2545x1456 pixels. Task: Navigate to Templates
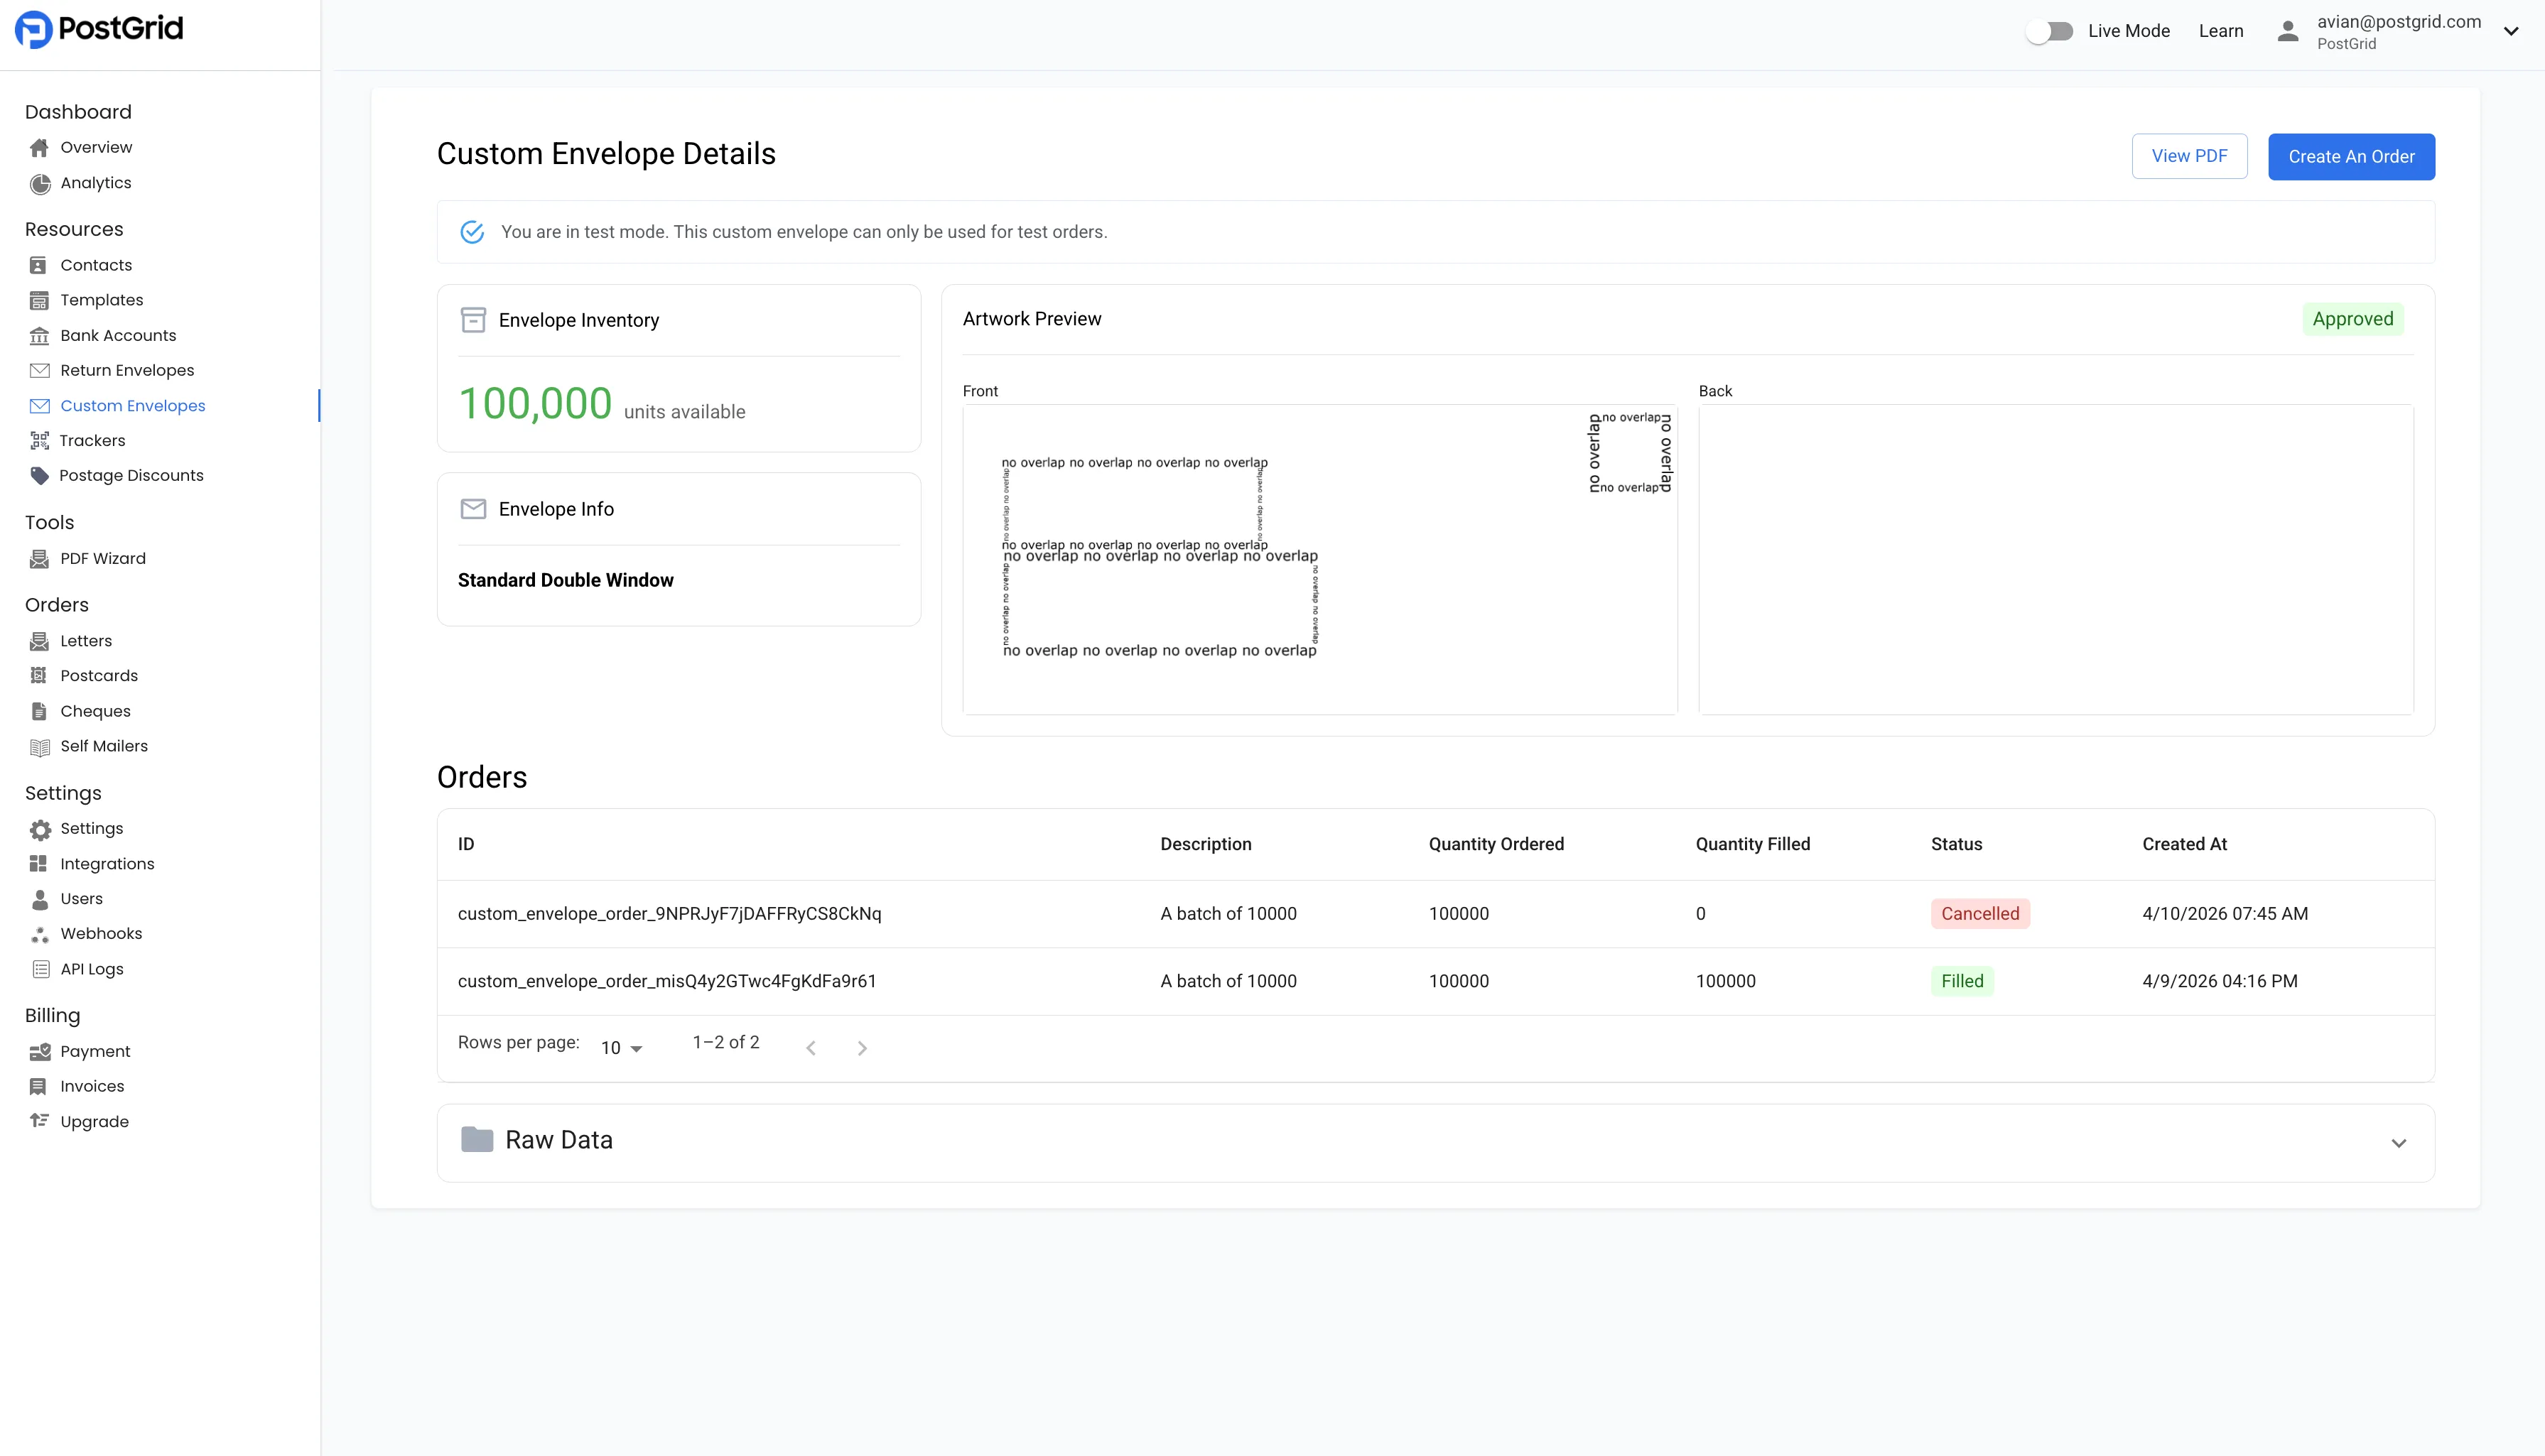[102, 300]
